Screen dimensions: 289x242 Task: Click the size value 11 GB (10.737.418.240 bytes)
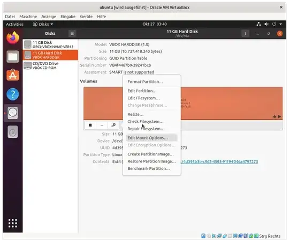click(135, 51)
